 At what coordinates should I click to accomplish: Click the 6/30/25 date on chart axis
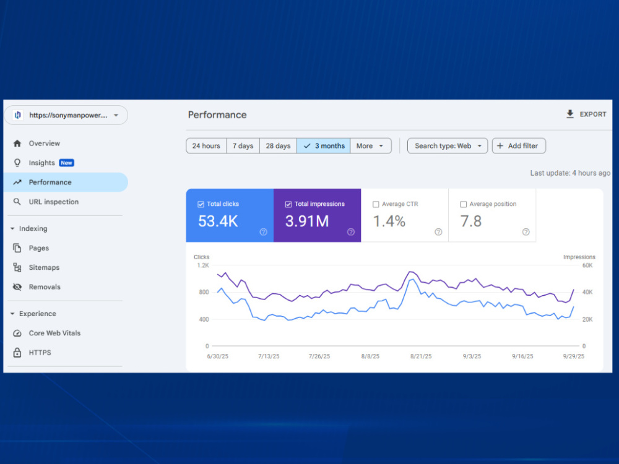tap(217, 356)
